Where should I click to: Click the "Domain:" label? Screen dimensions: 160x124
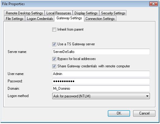(x=13, y=88)
